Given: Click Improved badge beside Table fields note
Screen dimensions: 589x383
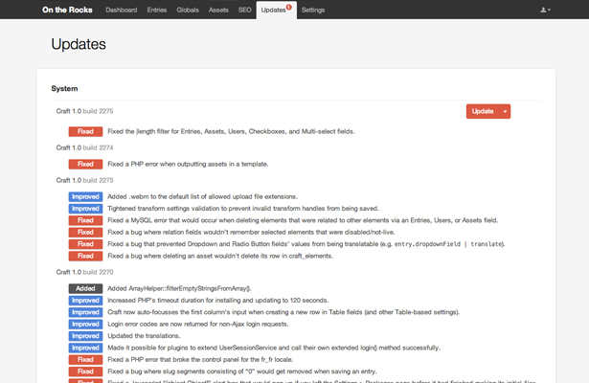Looking at the screenshot, I should [85, 312].
